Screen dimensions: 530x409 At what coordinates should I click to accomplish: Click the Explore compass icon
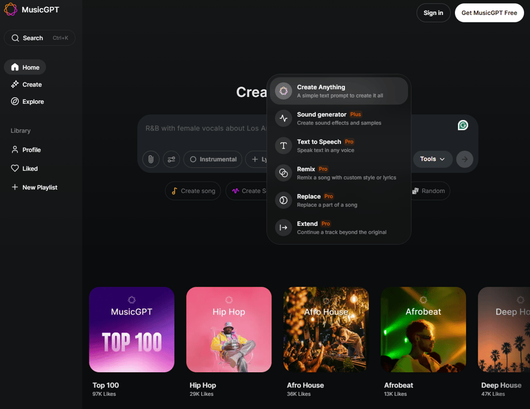pos(15,101)
